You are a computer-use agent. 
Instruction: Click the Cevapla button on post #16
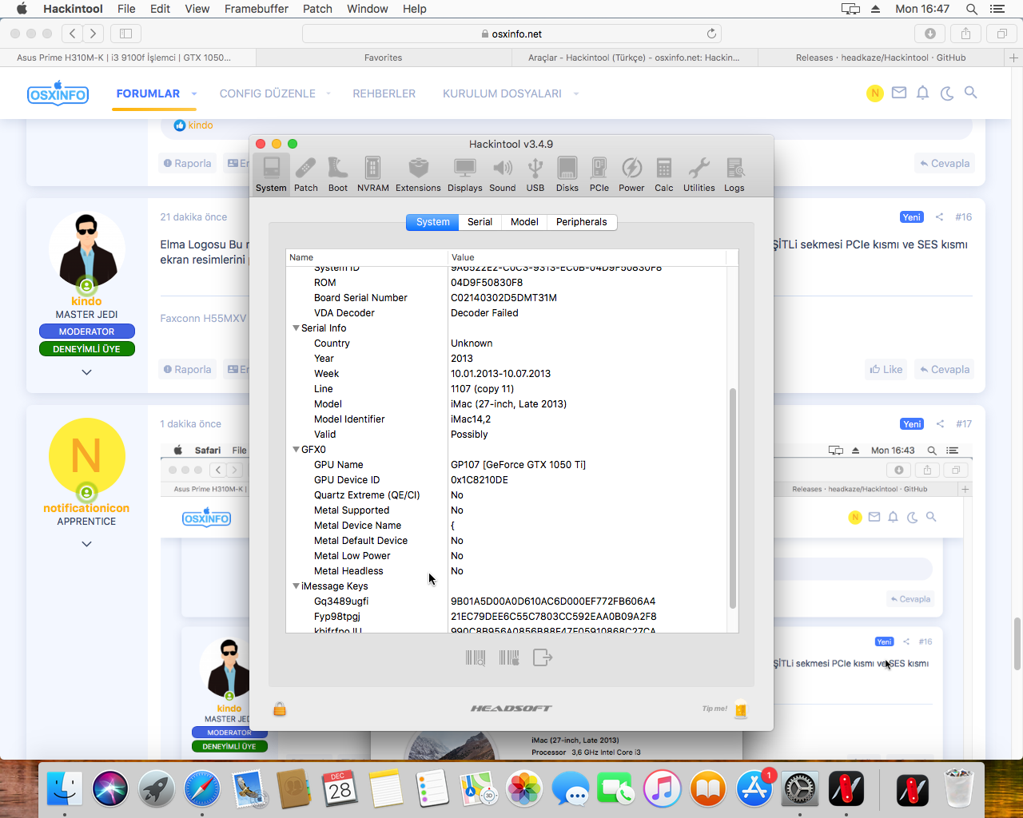(x=944, y=370)
